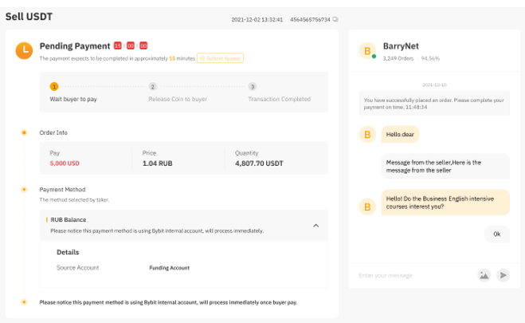
Task: Click the BarryNet username link
Action: [400, 47]
